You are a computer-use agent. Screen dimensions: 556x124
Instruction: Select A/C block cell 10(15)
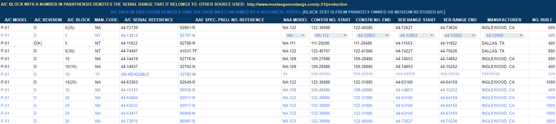[79, 66]
